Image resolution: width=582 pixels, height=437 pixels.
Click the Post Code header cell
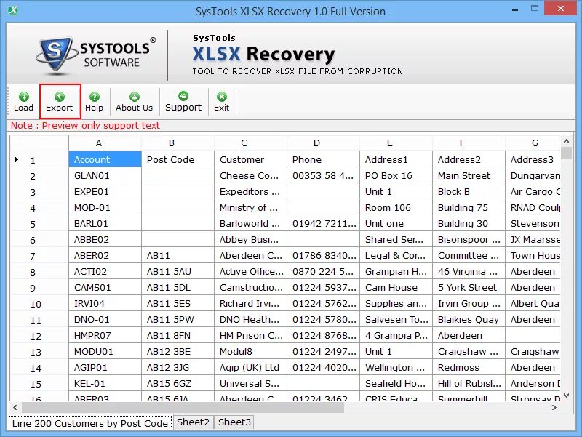(178, 159)
